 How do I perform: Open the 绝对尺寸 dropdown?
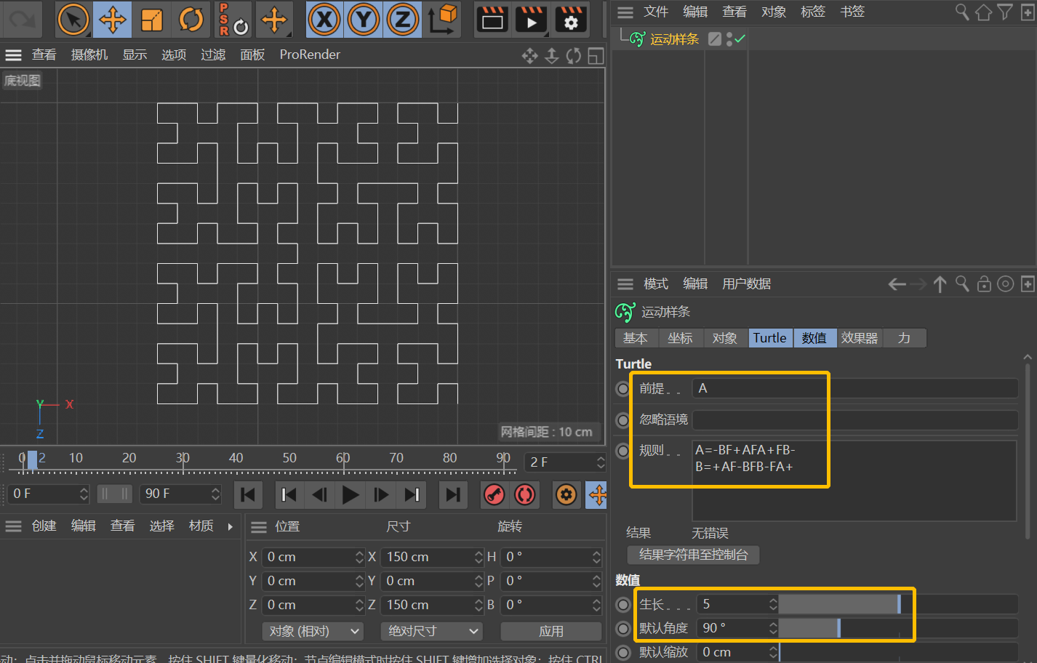(432, 631)
